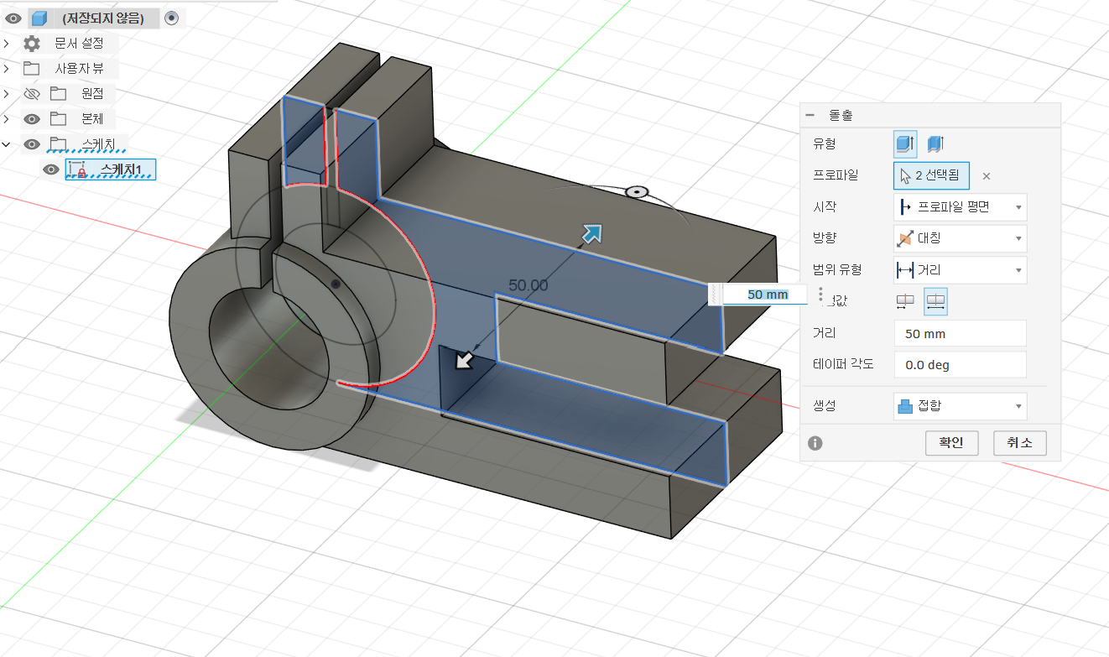Viewport: 1109px width, 657px height.
Task: Open the three-dot menu beside floating value
Action: (820, 295)
